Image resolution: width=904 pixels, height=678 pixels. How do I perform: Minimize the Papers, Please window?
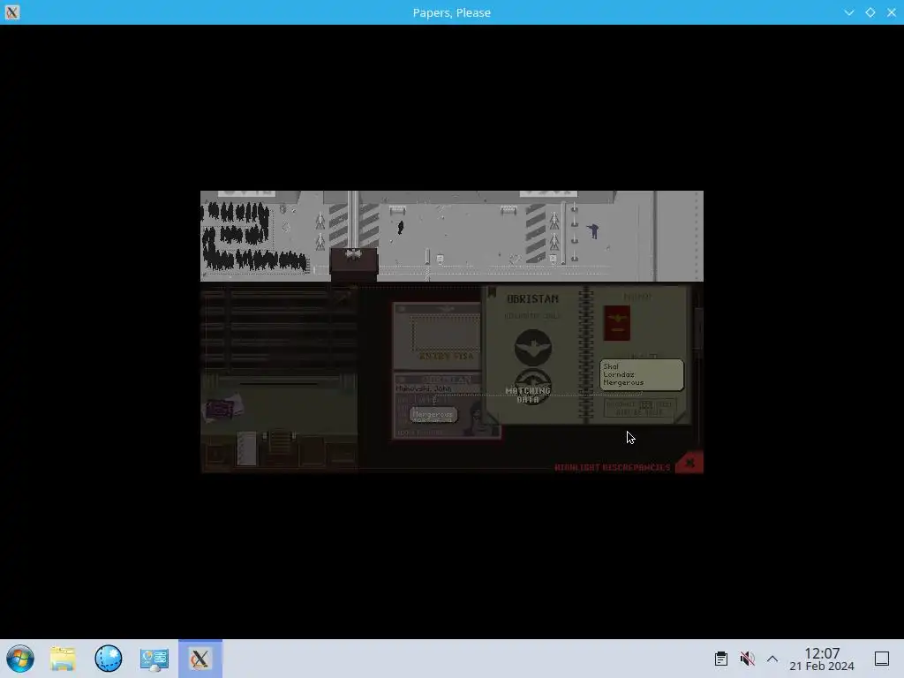[x=848, y=12]
